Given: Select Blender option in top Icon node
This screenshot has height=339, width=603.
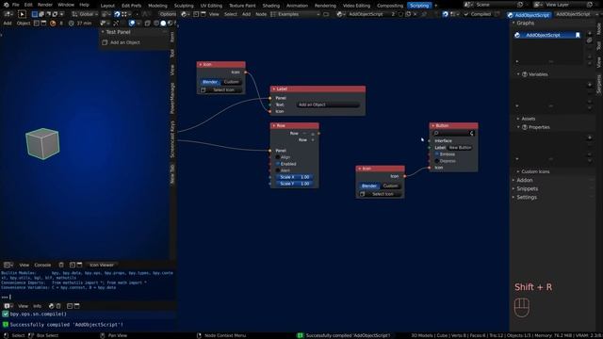Looking at the screenshot, I should tap(210, 82).
